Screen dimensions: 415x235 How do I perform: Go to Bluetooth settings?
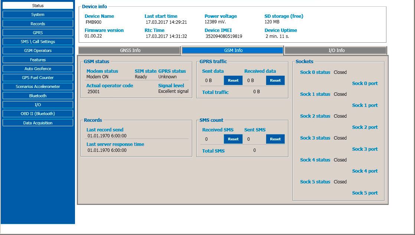click(37, 96)
